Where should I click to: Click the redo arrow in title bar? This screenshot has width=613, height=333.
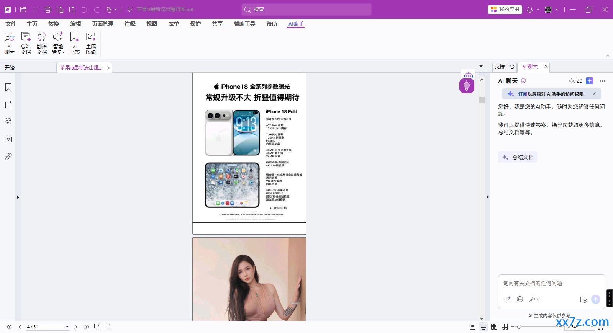click(97, 10)
